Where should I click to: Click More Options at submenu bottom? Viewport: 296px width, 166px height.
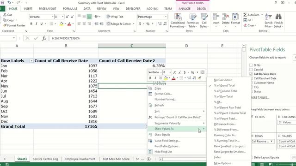point(223,163)
